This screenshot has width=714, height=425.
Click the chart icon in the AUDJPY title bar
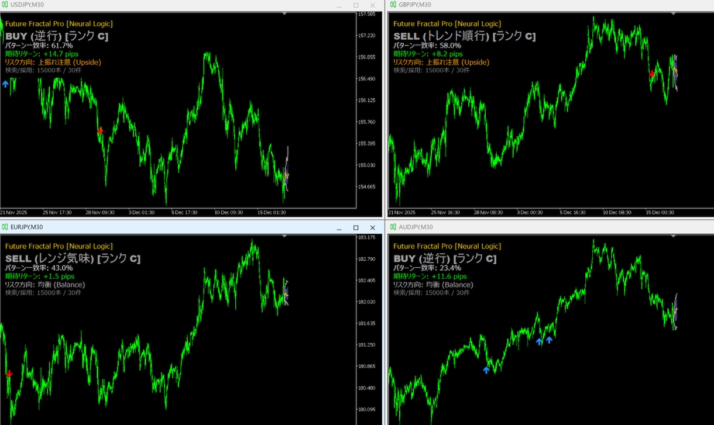click(394, 227)
